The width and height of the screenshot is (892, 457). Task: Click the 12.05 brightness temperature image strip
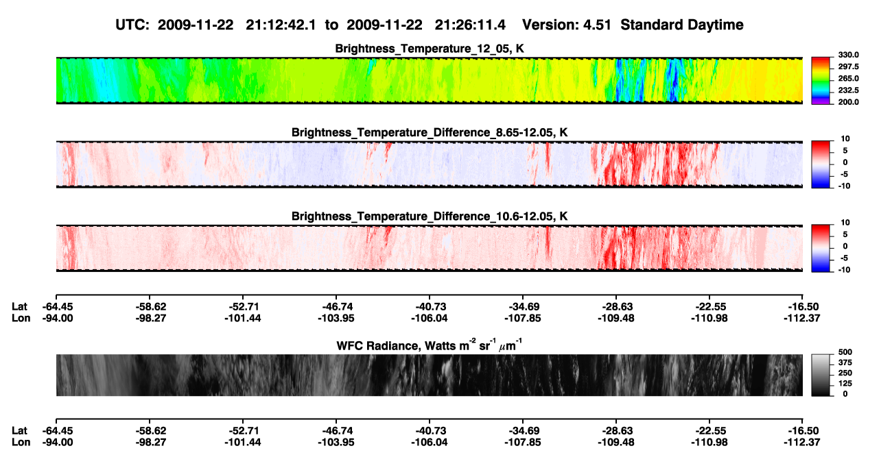click(x=430, y=80)
